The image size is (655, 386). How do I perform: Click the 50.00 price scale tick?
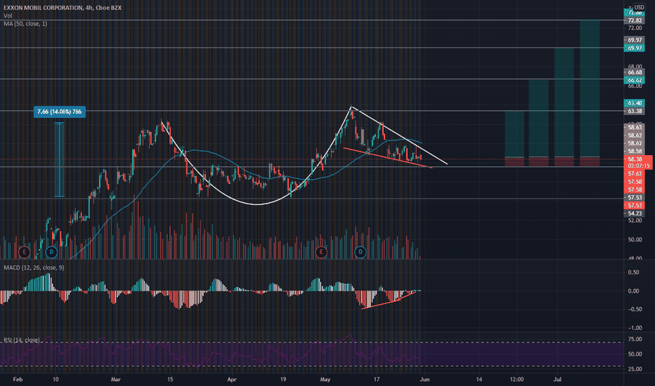[x=635, y=239]
